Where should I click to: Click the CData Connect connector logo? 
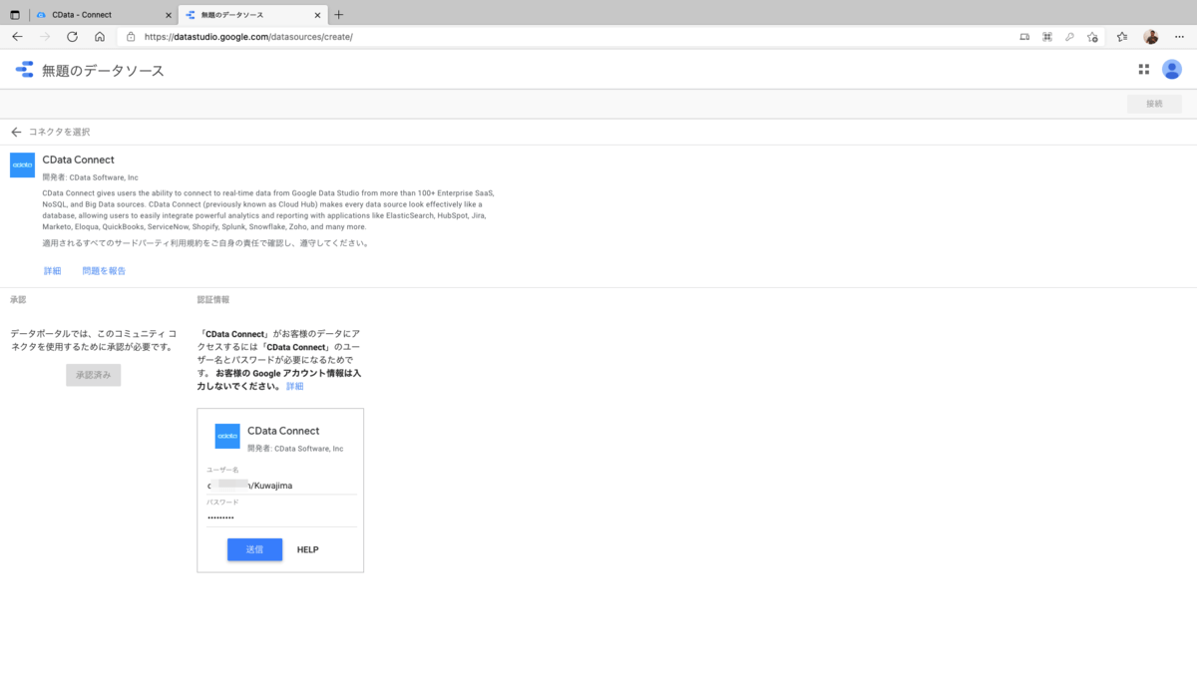point(22,165)
